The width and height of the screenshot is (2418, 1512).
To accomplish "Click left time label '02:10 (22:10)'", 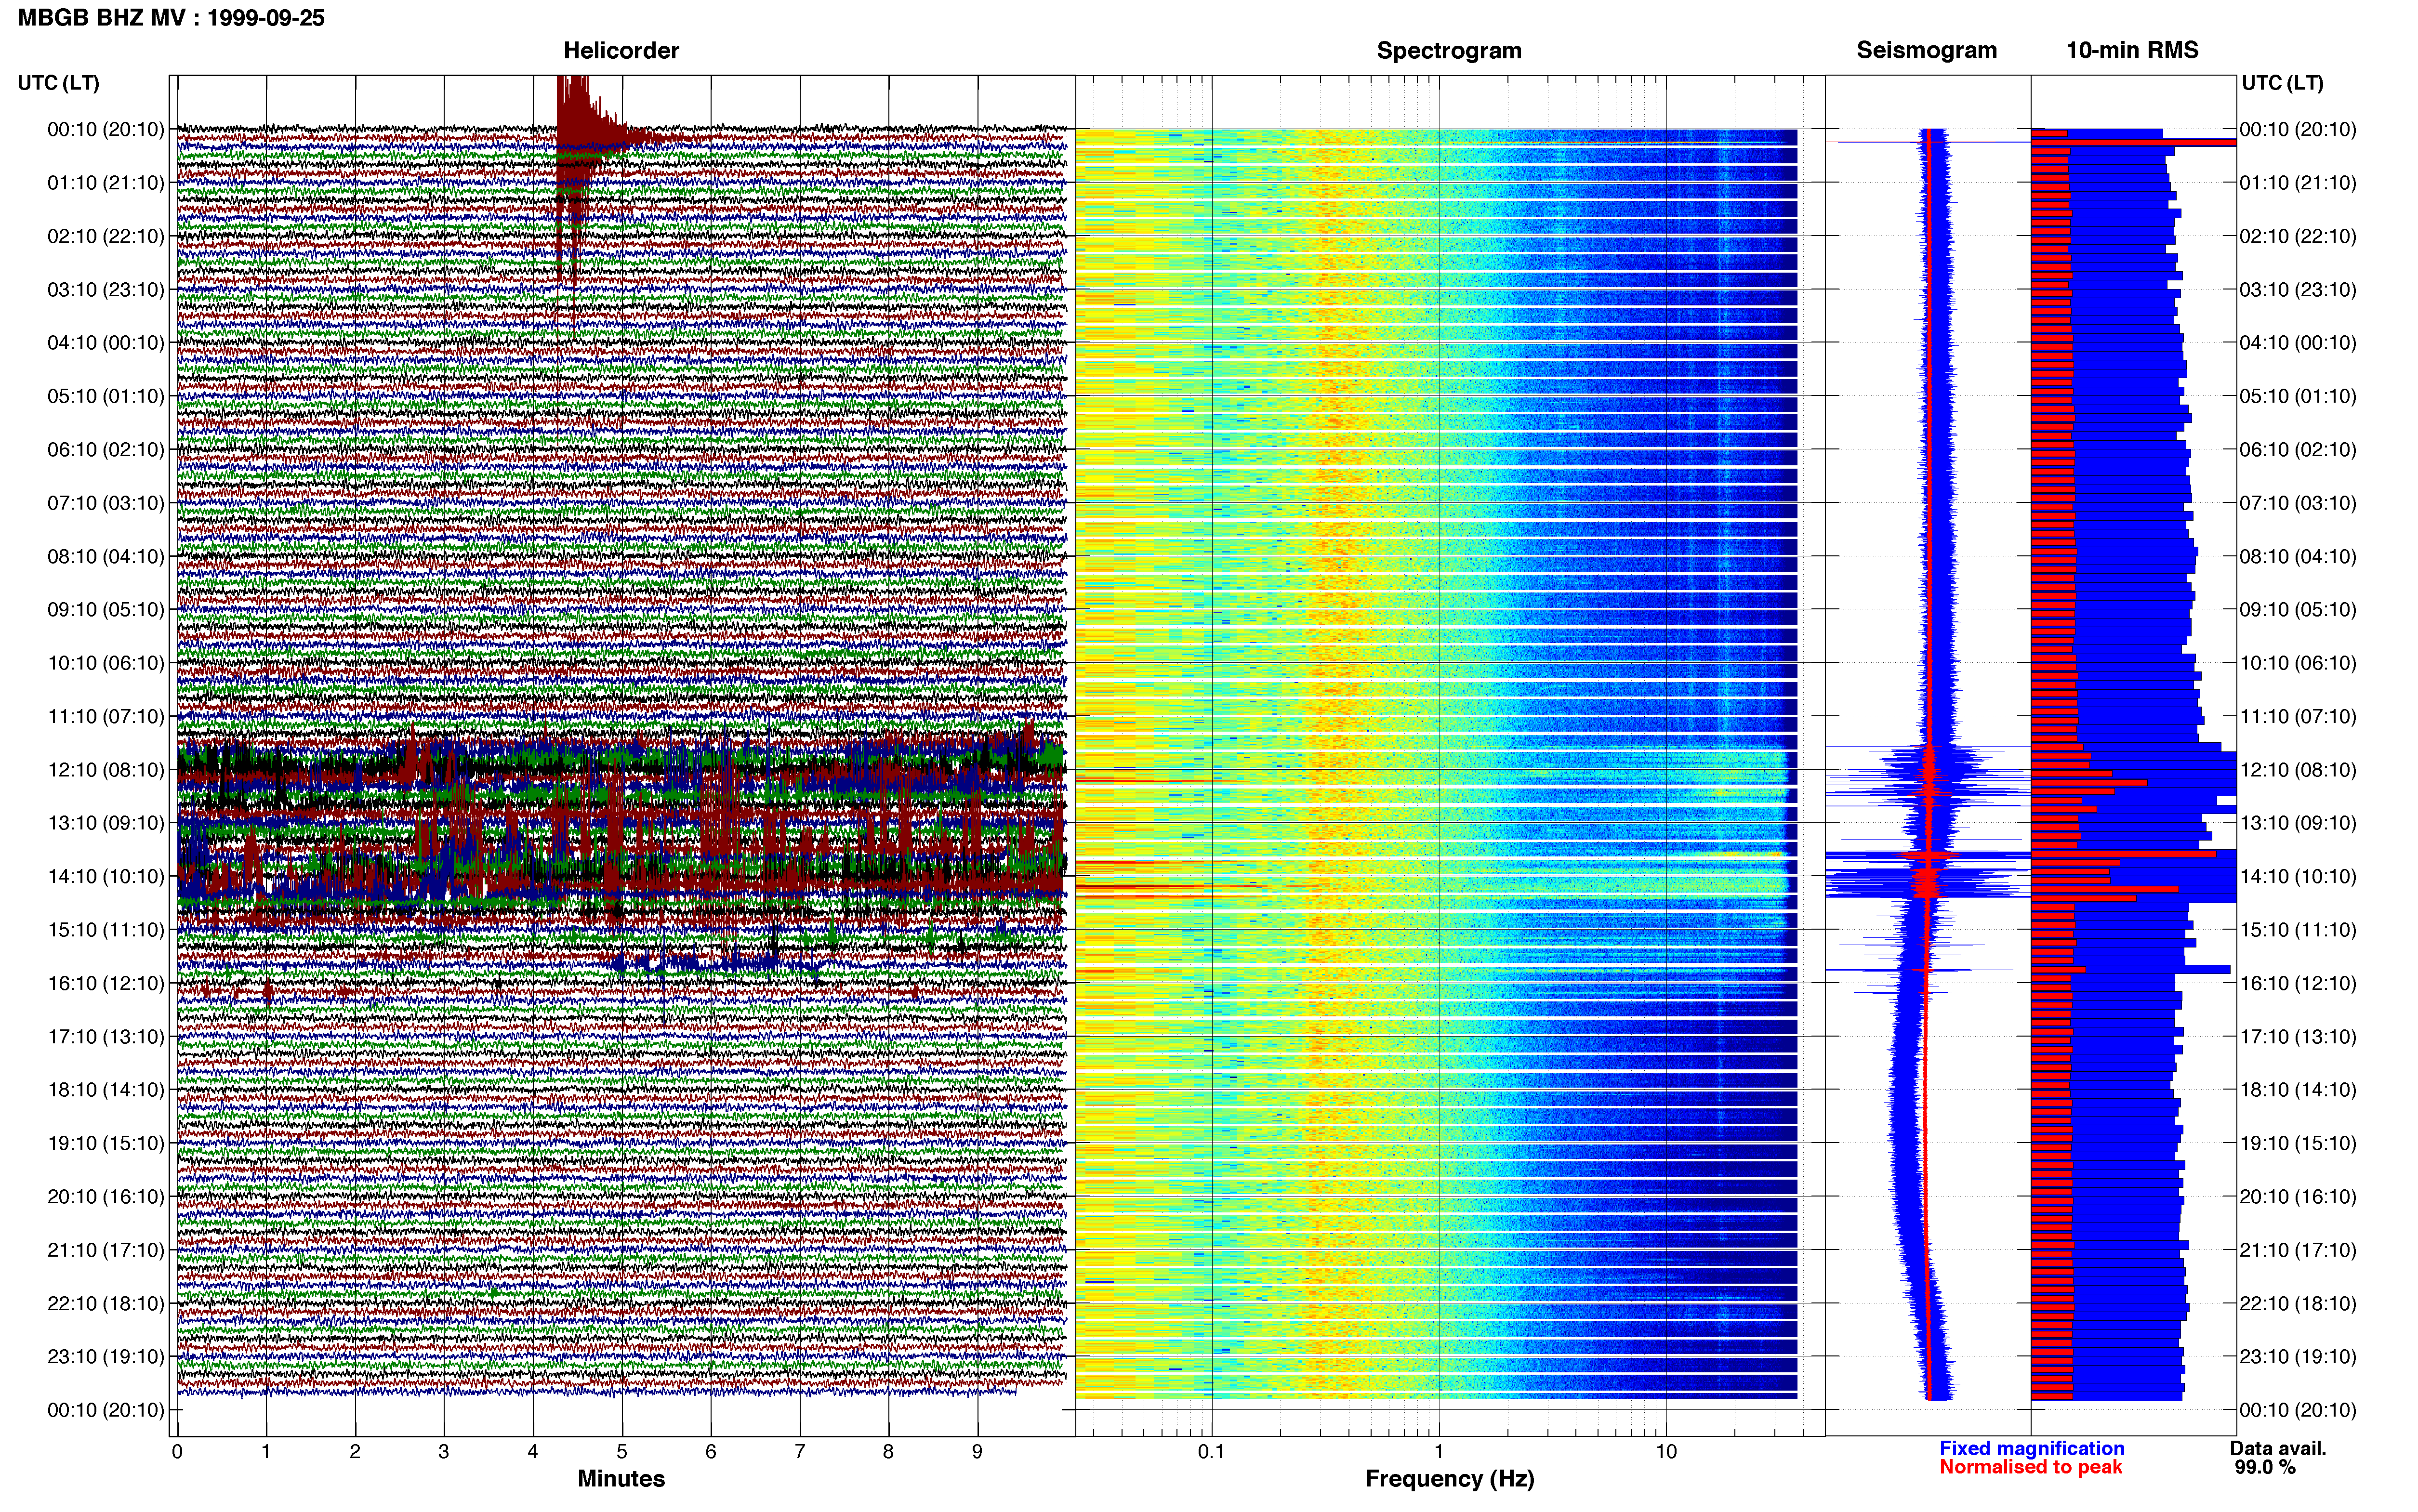I will coord(106,236).
